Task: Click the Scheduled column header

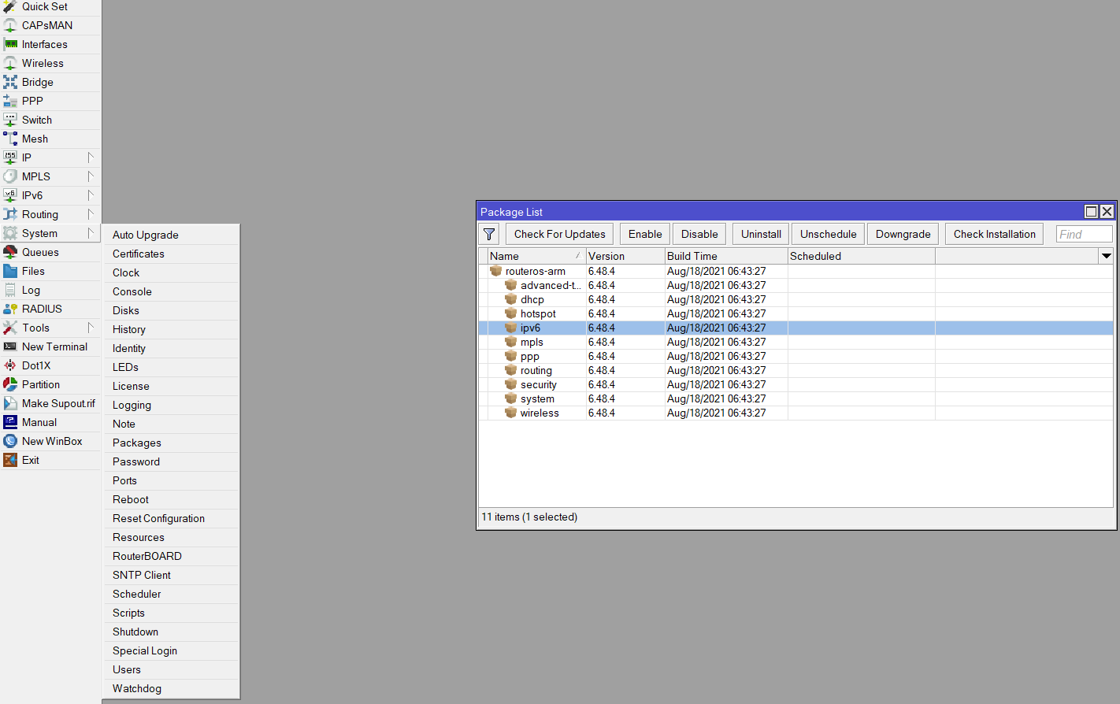Action: click(x=862, y=256)
